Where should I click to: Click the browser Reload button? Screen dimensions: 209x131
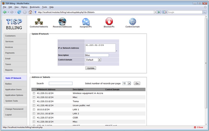[19, 12]
